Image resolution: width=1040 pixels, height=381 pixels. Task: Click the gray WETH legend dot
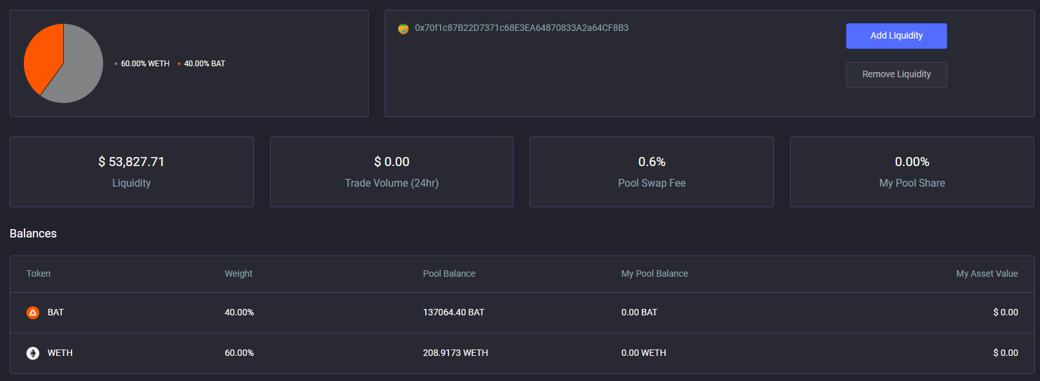[x=116, y=64]
